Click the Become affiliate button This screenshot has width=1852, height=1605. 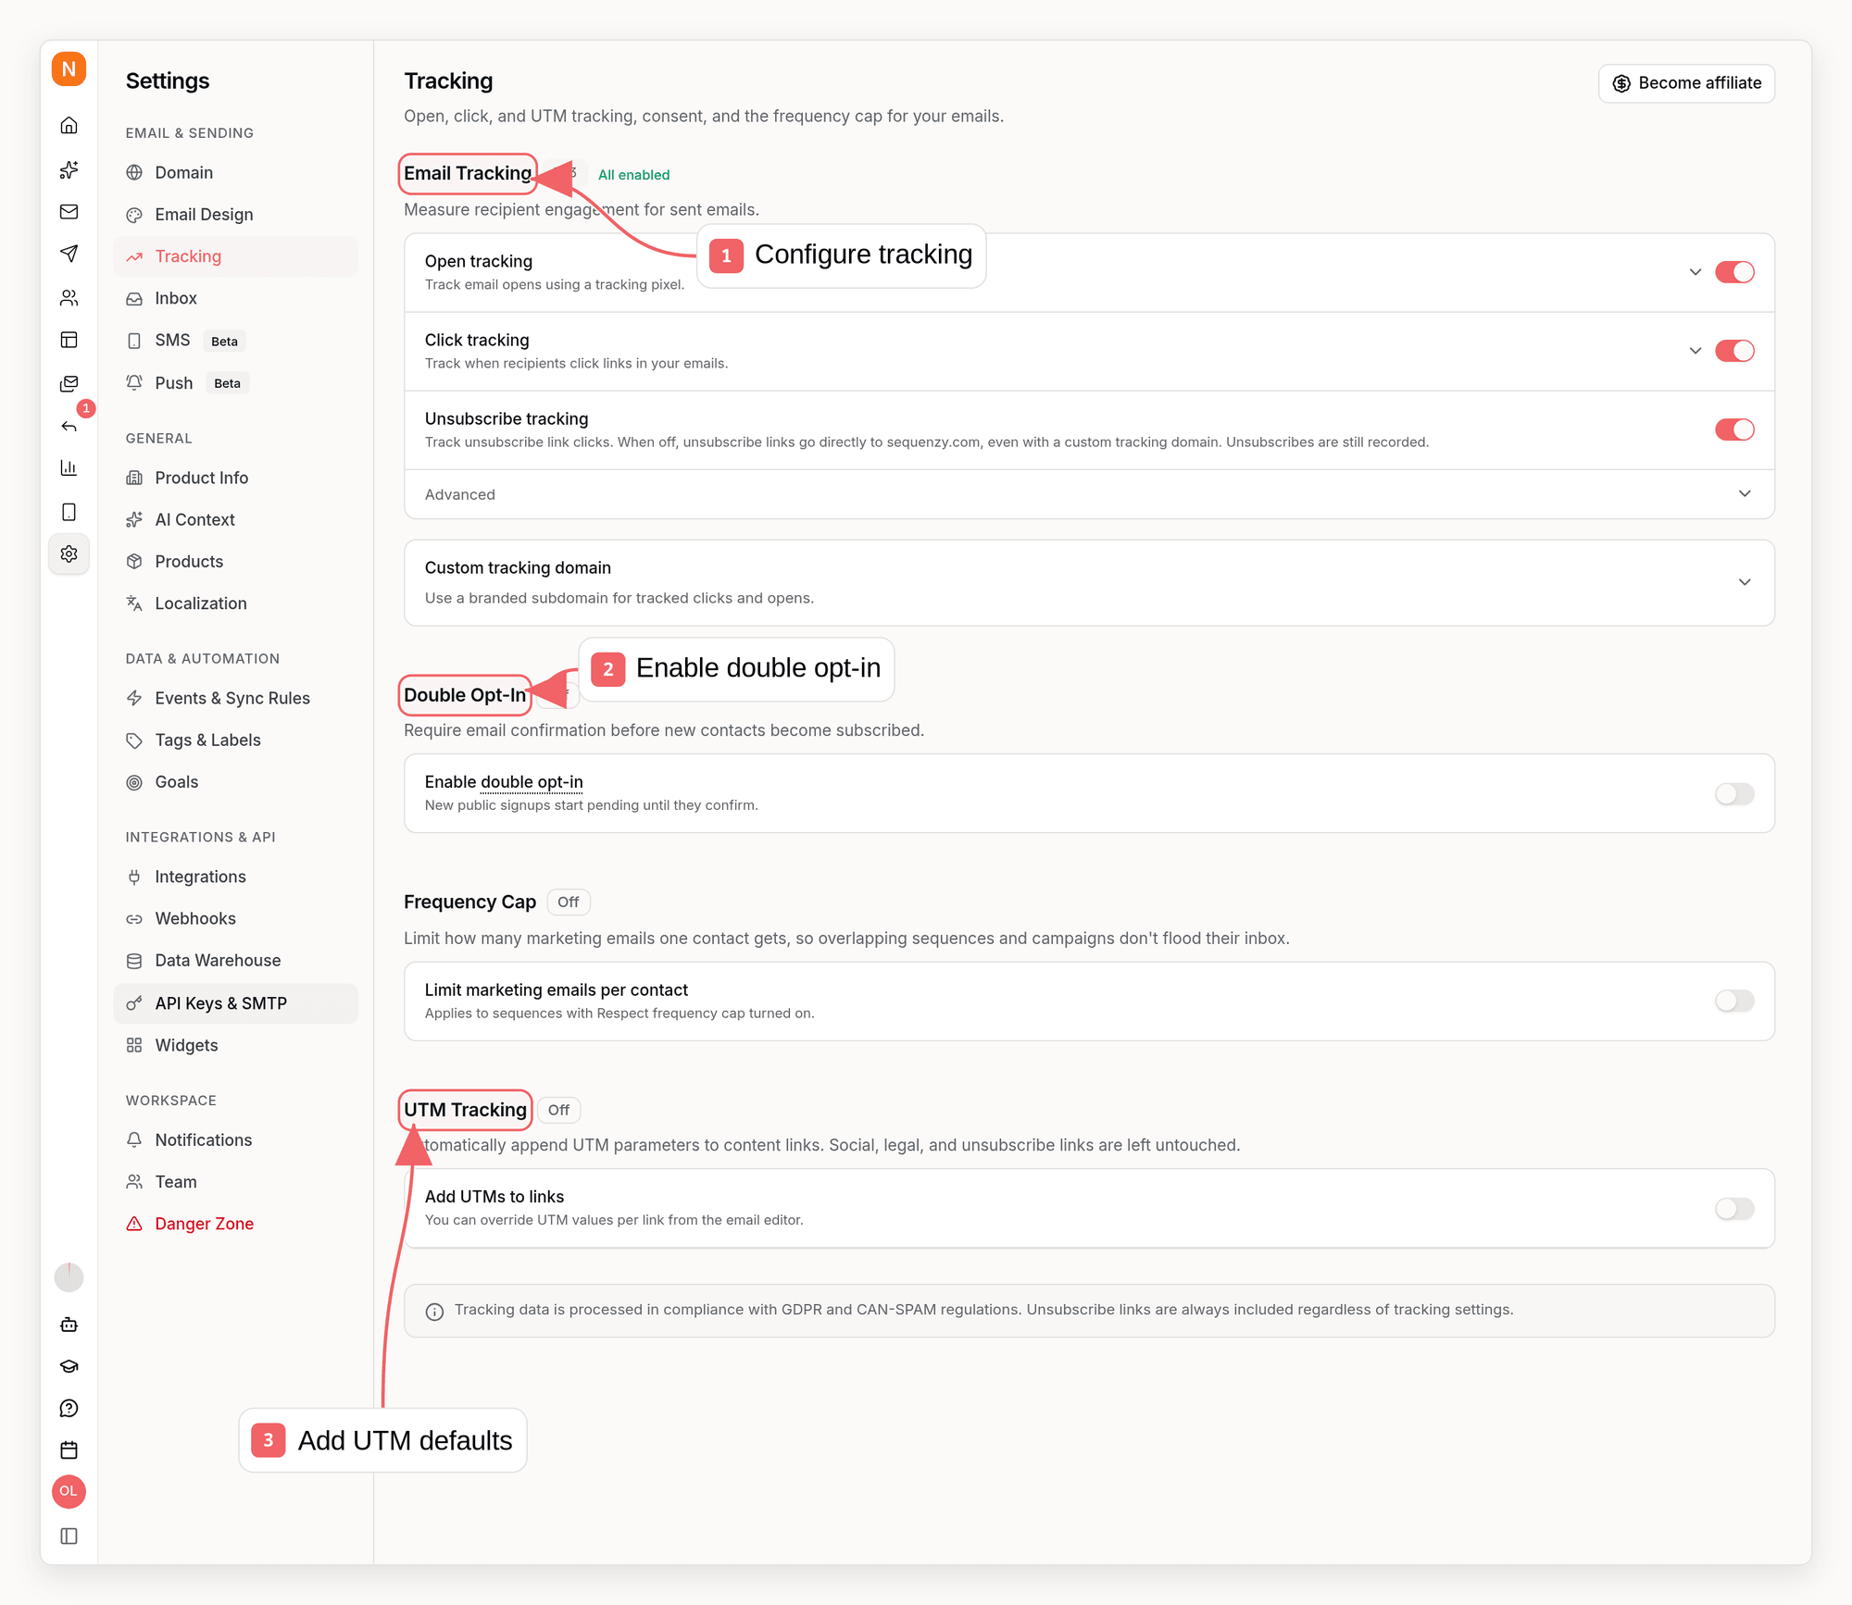click(1686, 83)
